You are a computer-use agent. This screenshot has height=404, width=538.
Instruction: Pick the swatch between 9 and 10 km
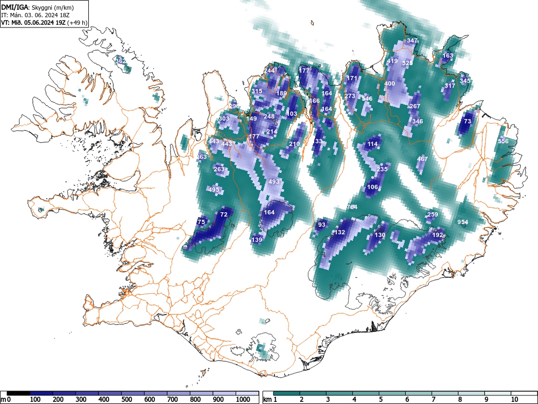pos(498,393)
